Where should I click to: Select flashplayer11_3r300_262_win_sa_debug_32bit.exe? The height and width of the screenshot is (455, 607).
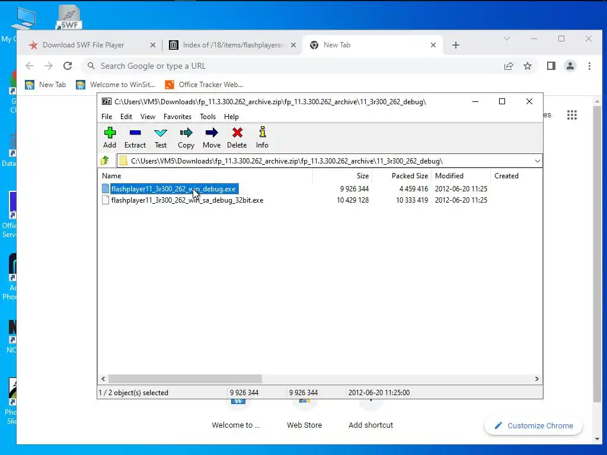click(187, 200)
